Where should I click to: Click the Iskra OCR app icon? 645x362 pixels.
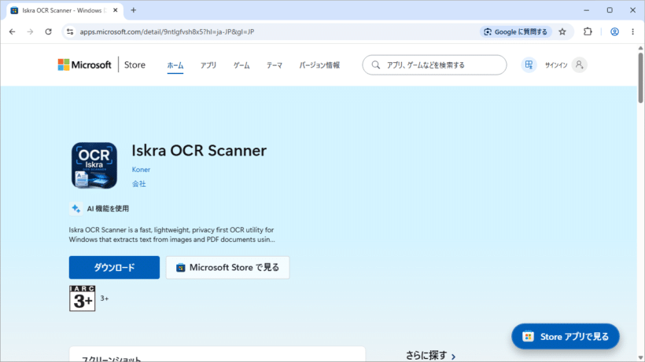[94, 166]
